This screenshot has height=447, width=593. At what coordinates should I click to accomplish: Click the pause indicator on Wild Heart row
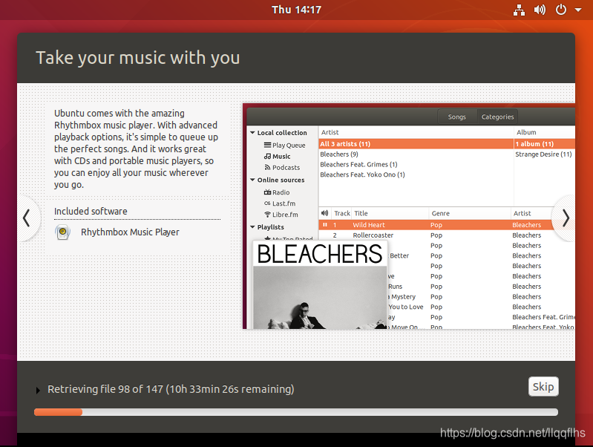(x=324, y=225)
